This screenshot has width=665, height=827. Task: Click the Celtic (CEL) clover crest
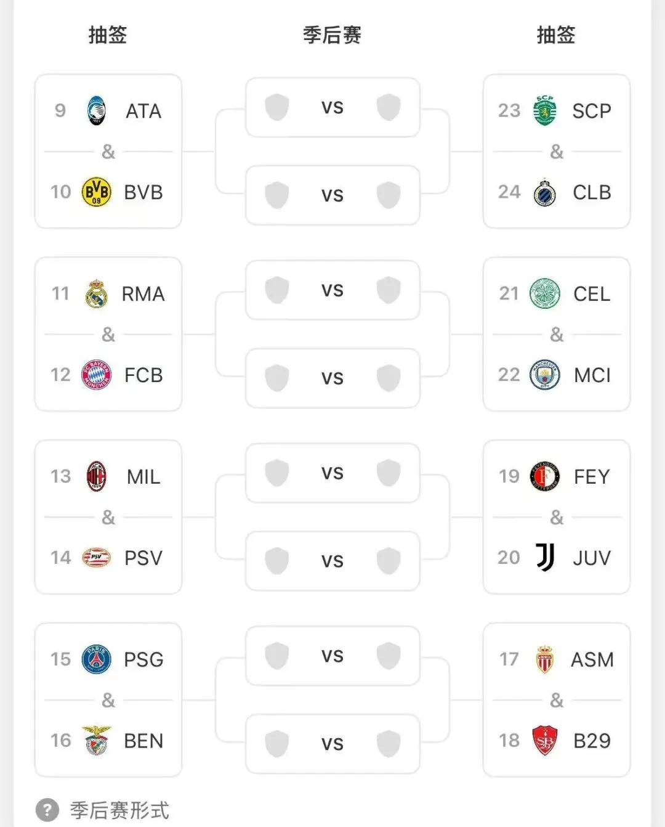click(x=545, y=294)
